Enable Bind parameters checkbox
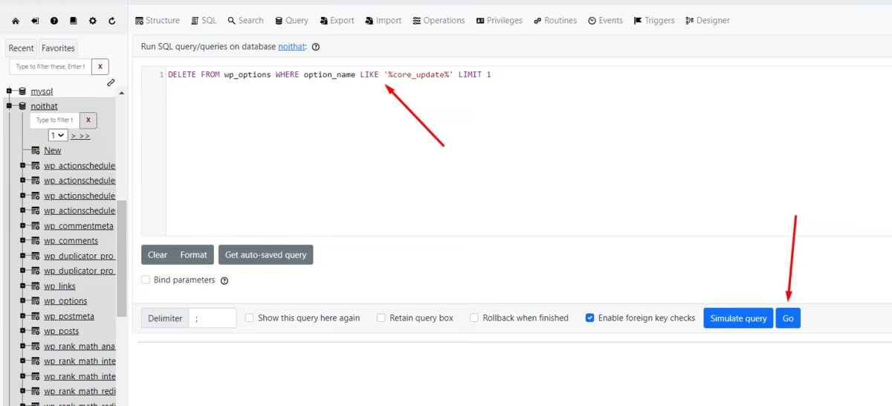 click(x=146, y=280)
